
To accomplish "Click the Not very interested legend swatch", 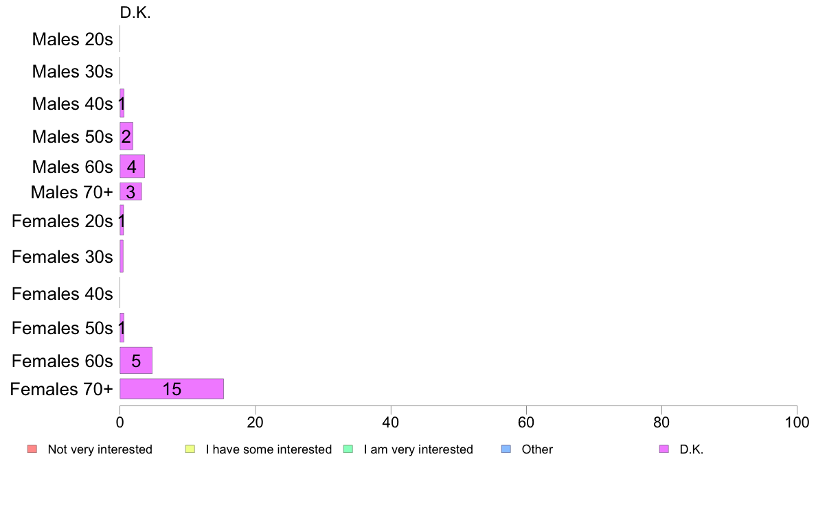I will pos(32,449).
